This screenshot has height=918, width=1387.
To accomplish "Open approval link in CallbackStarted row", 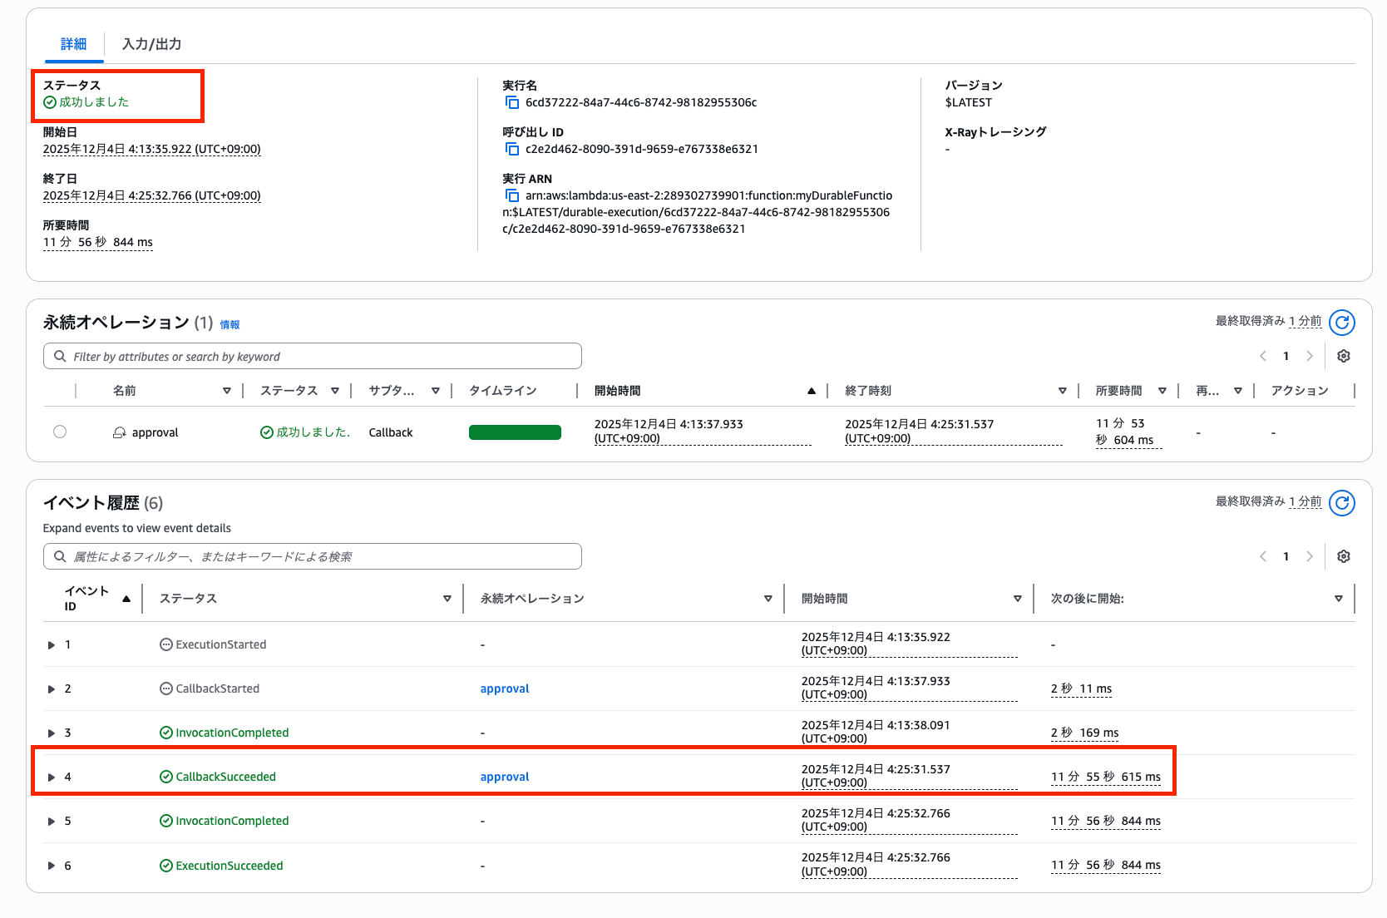I will 505,688.
